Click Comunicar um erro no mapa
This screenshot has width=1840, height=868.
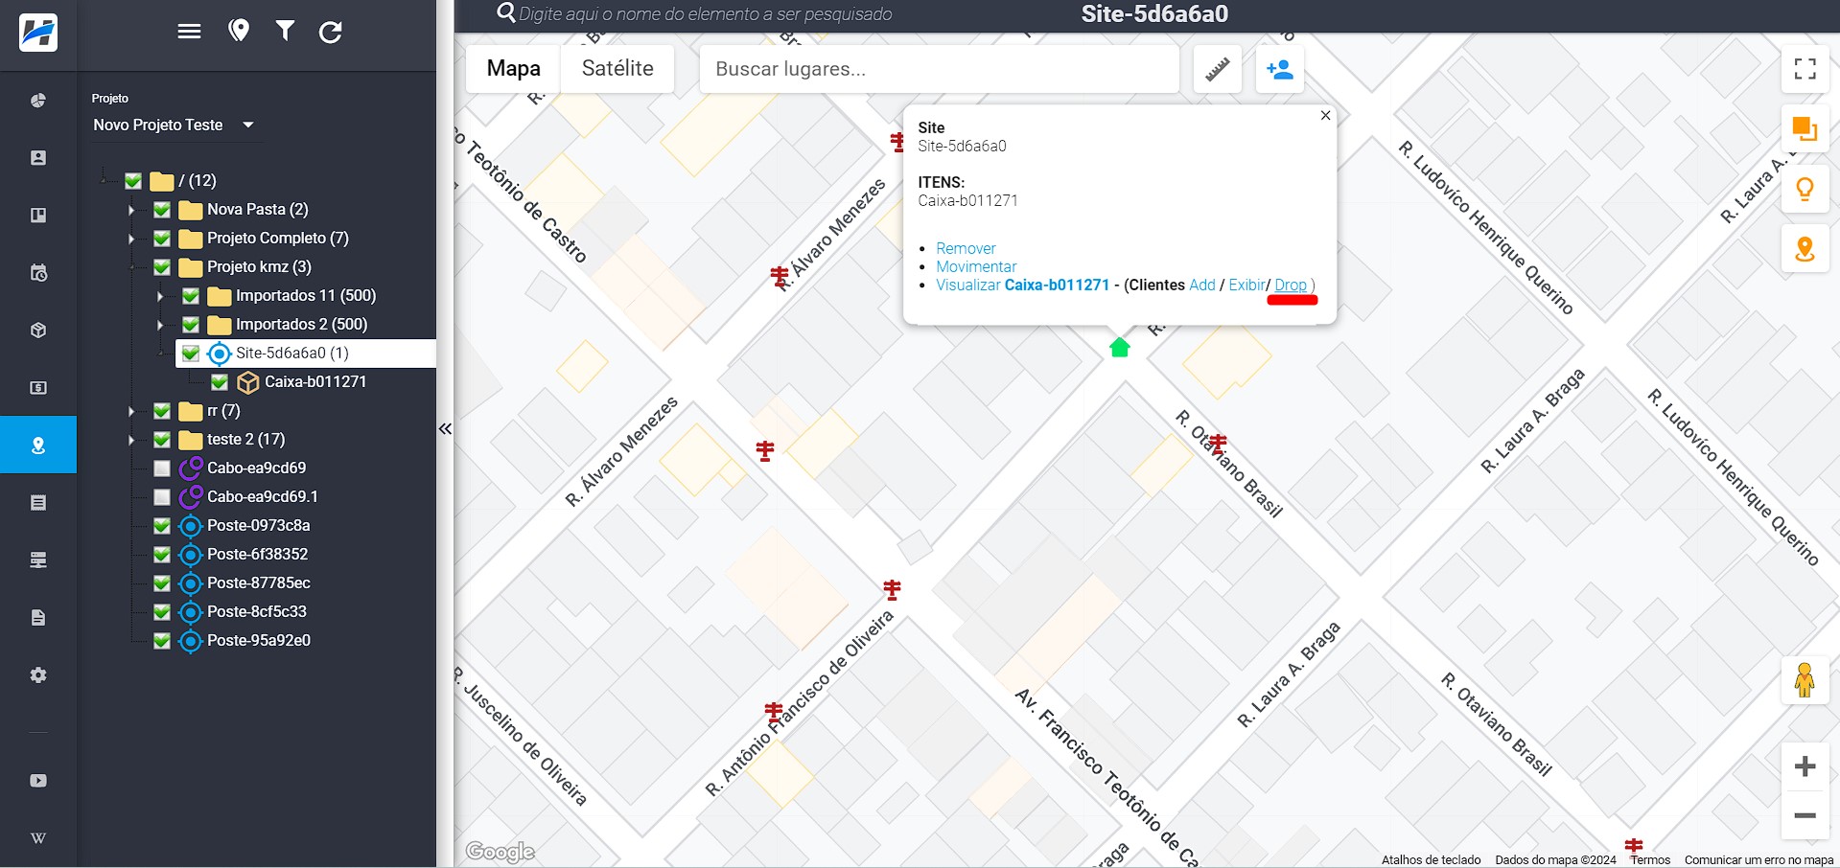tap(1758, 859)
